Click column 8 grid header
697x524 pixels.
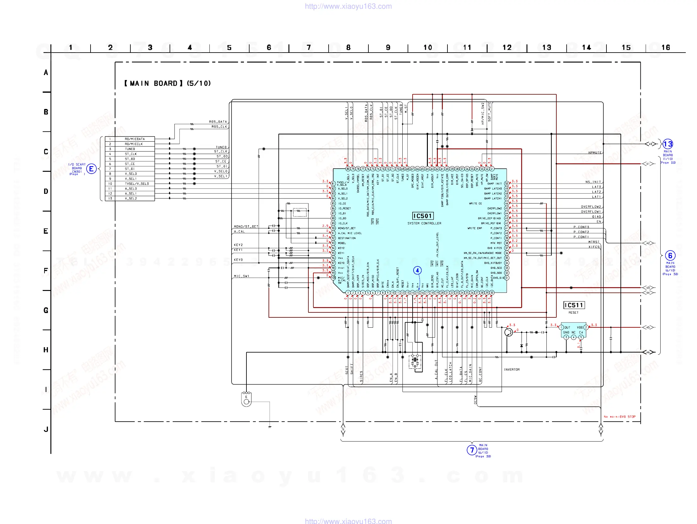[x=348, y=48]
